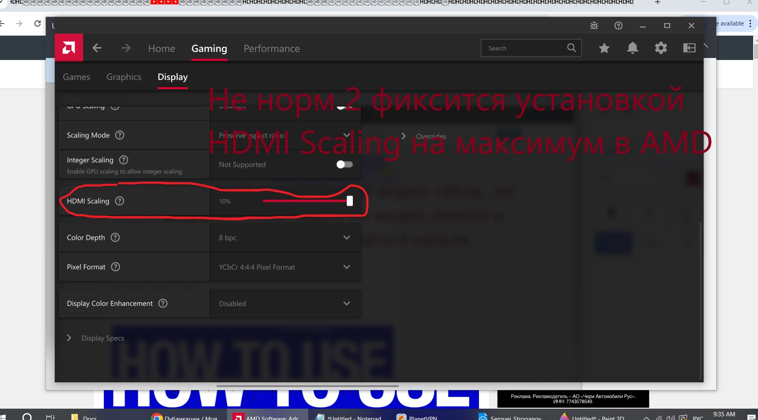Go forward with the AMD forward arrow

click(126, 48)
